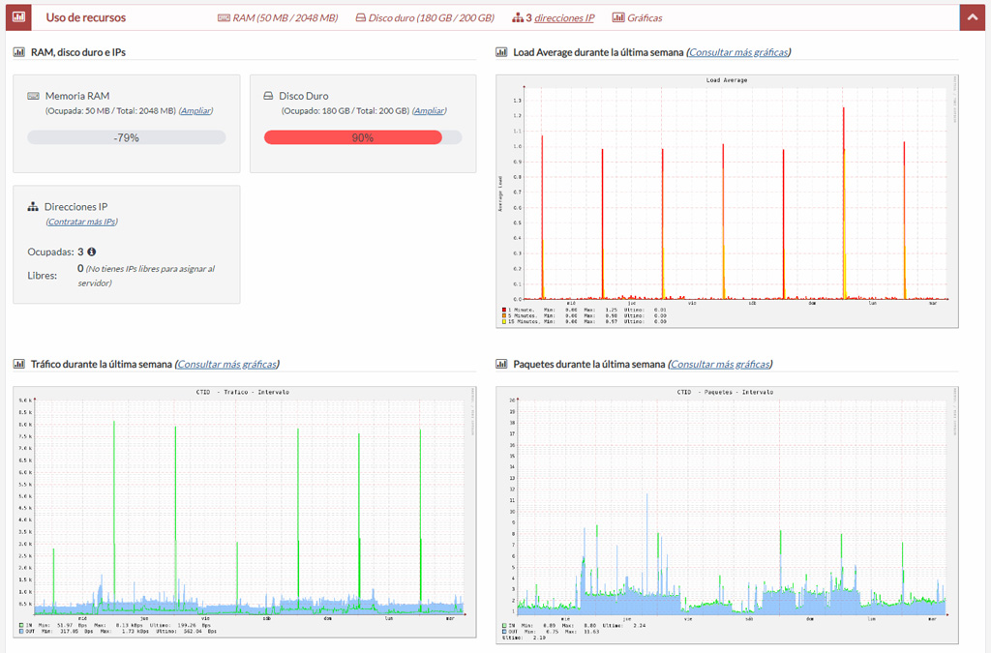The height and width of the screenshot is (653, 991).
Task: Select the Gráficas header item
Action: point(644,18)
